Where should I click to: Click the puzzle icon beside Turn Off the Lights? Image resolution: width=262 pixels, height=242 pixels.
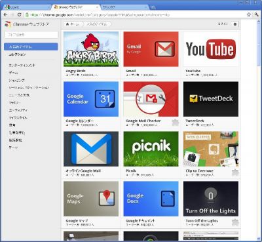235,222
